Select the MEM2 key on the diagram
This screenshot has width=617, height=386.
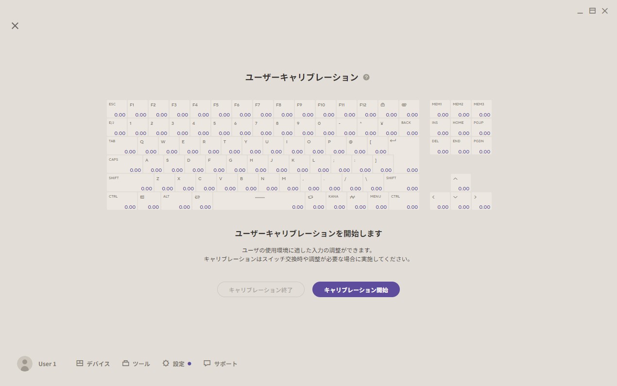(461, 109)
